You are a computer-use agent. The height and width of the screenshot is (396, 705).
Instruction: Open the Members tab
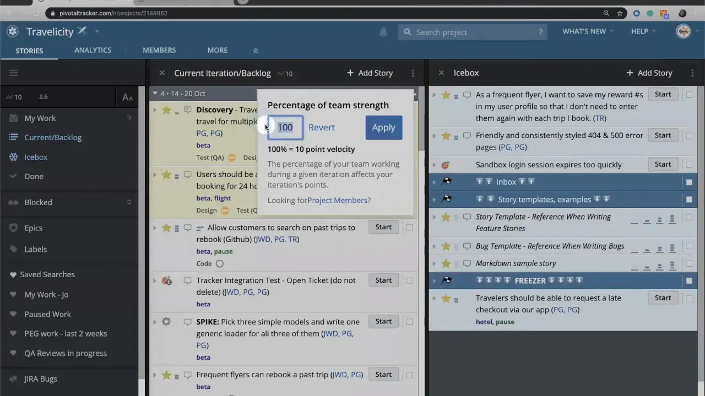(159, 50)
